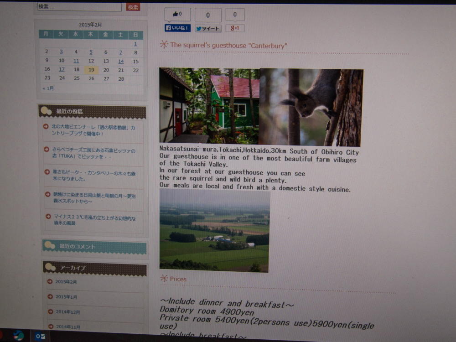Click the 最近の投稿 section header
456x342 pixels.
92,111
